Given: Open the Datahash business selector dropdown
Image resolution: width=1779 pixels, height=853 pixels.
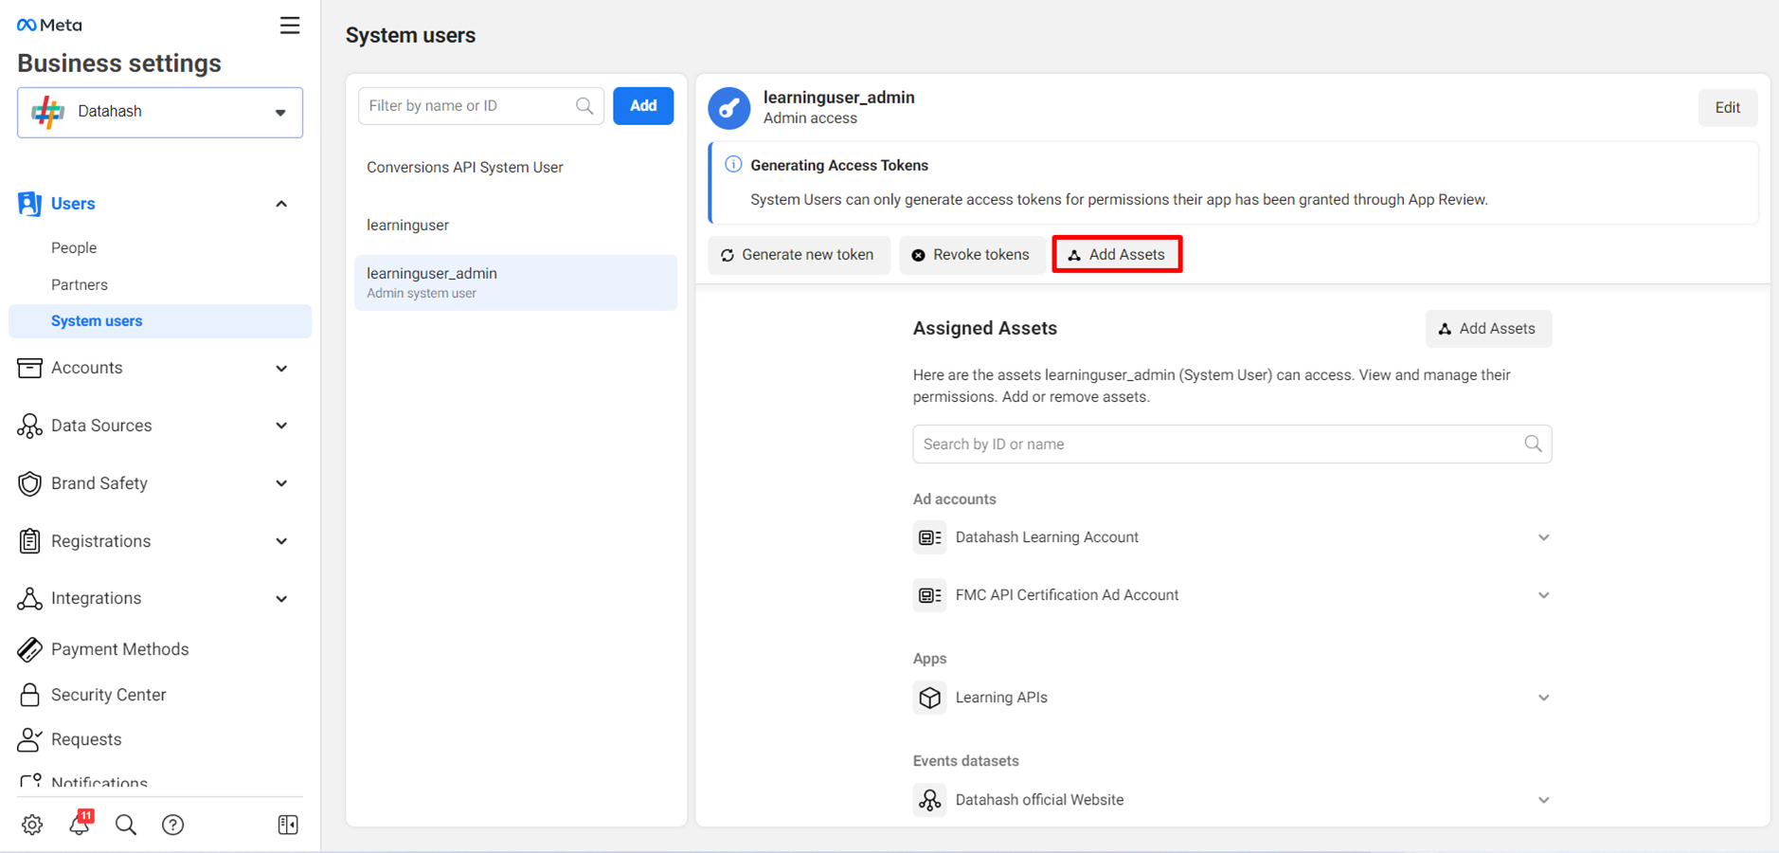Looking at the screenshot, I should coord(160,113).
